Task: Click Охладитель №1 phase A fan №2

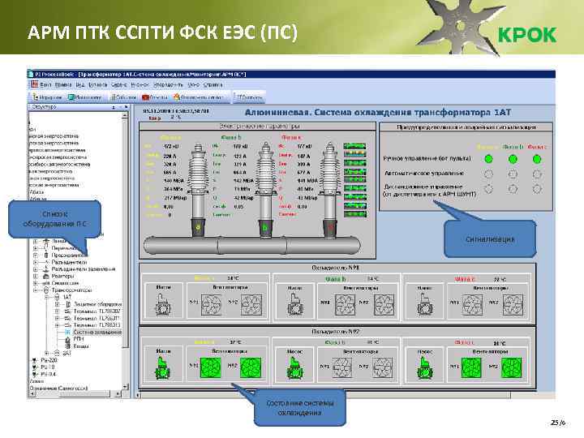Action: [251, 305]
